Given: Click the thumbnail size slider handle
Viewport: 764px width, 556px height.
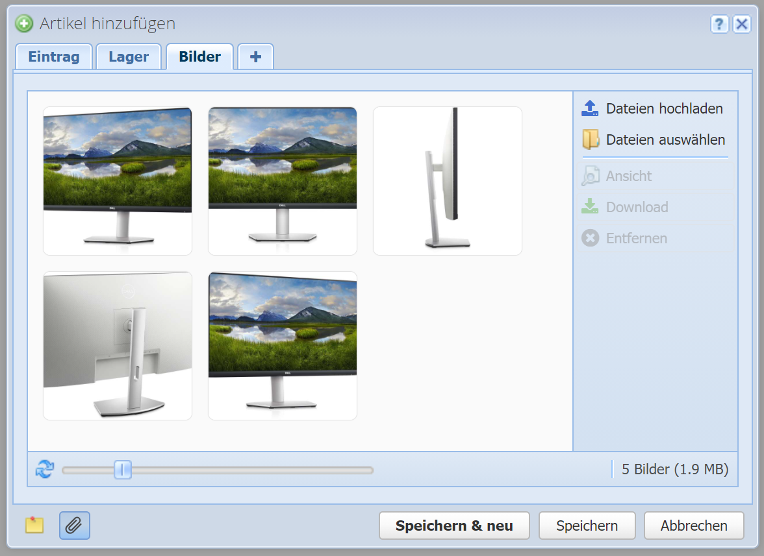Looking at the screenshot, I should pos(123,469).
